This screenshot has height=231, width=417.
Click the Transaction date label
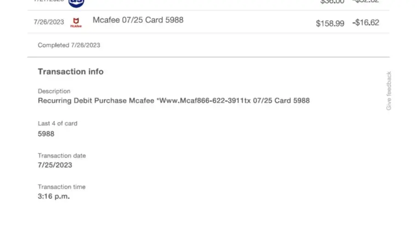[x=62, y=155]
